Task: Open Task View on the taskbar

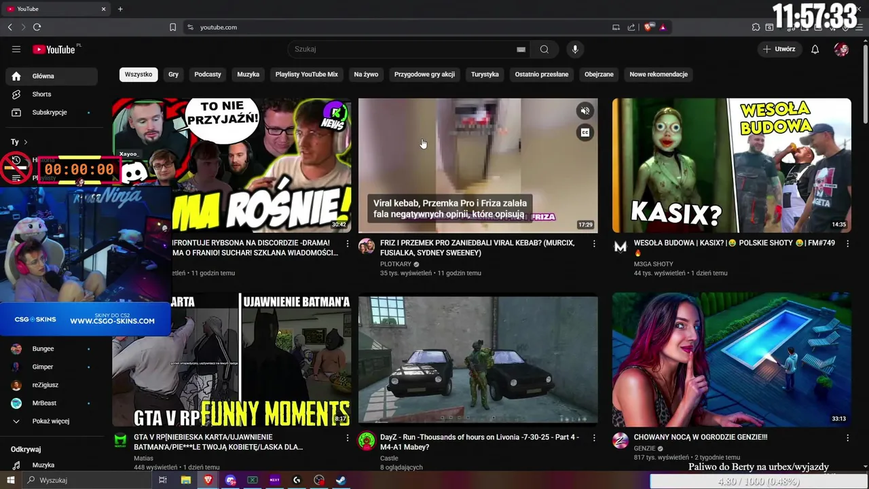Action: pos(163,480)
